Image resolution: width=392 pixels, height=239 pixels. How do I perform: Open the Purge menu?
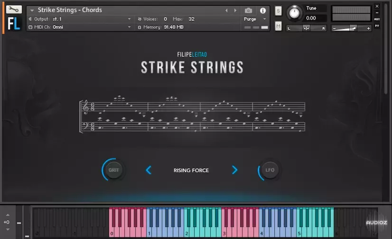(255, 19)
